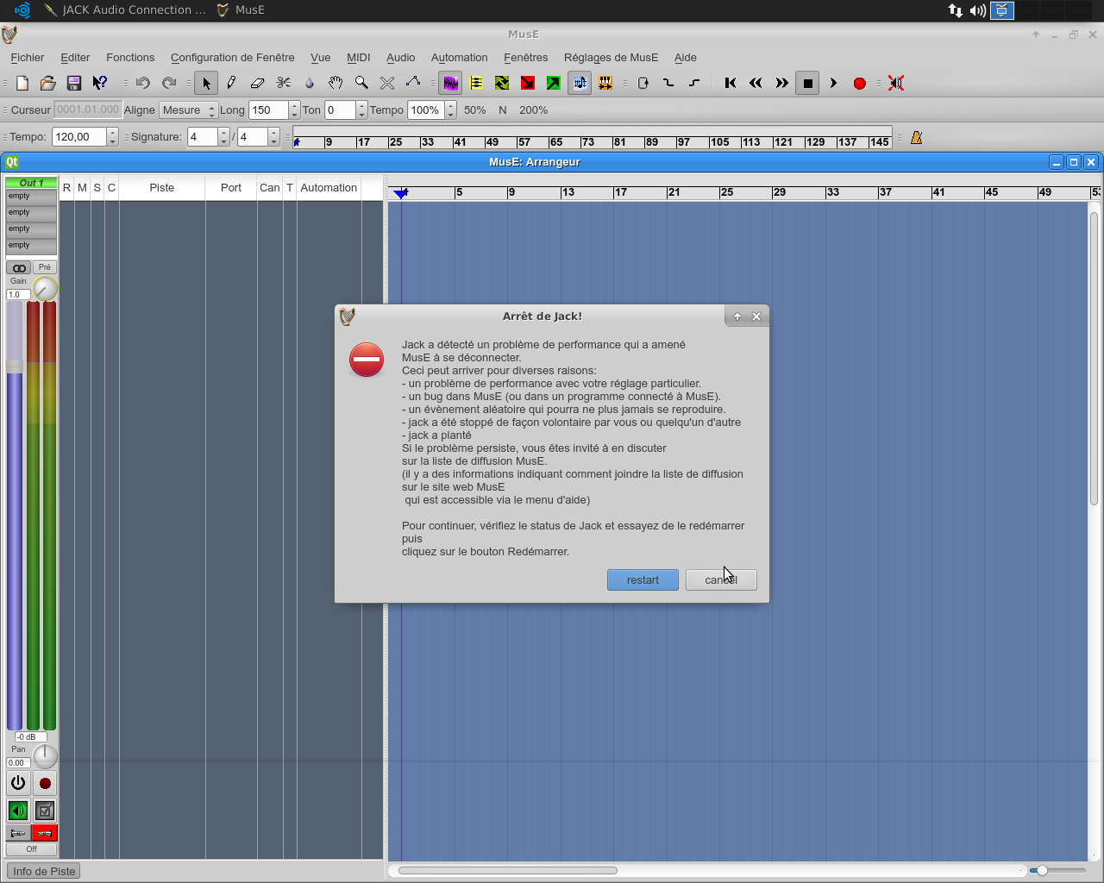Toggle the power off button on Out 1 strip
The image size is (1104, 883).
pyautogui.click(x=18, y=783)
